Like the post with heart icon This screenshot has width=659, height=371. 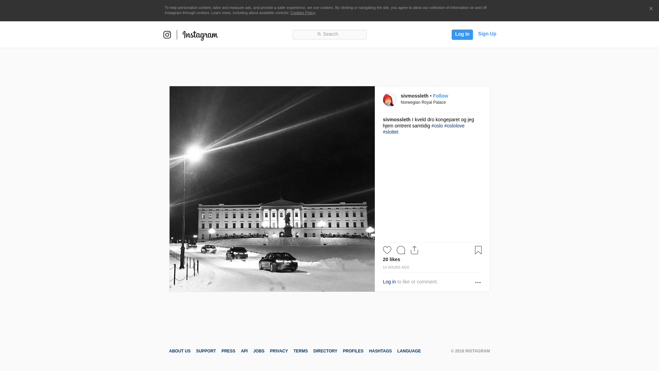(387, 250)
